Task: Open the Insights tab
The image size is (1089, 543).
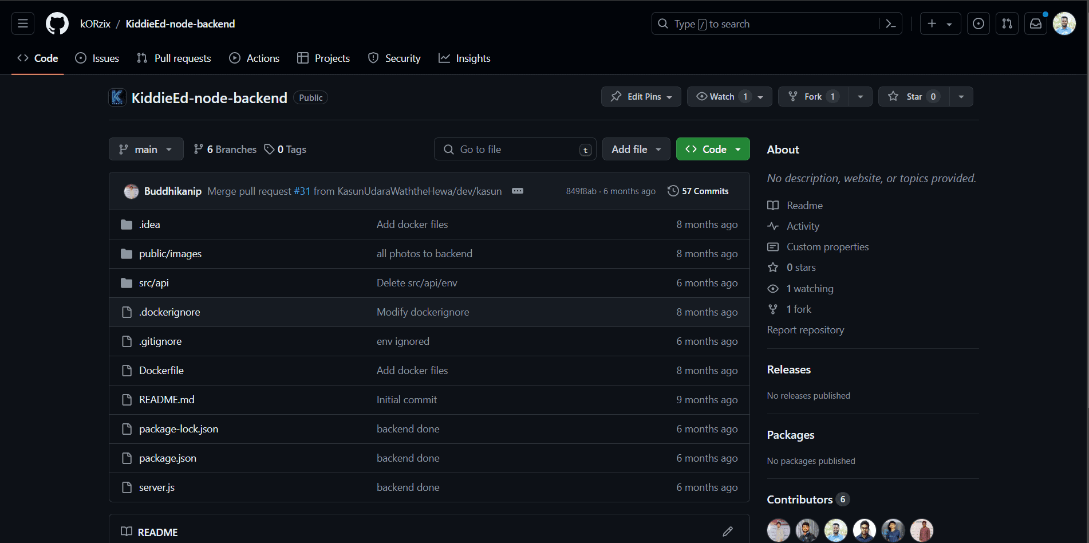Action: click(464, 58)
